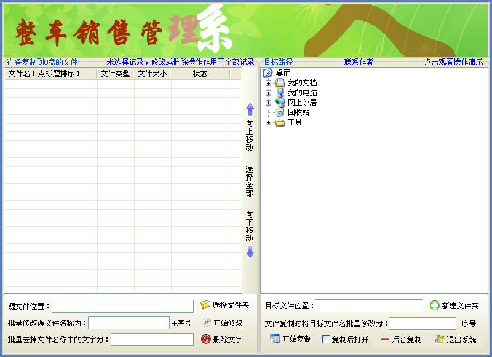Expand the 我的电脑 tree node

(x=268, y=93)
